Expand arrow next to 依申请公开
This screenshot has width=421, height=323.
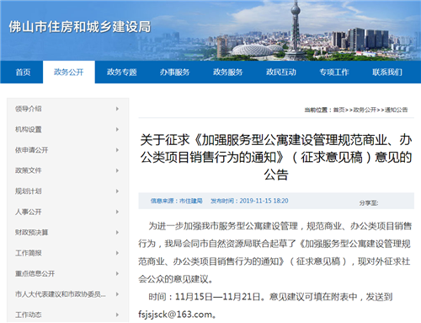coord(117,150)
